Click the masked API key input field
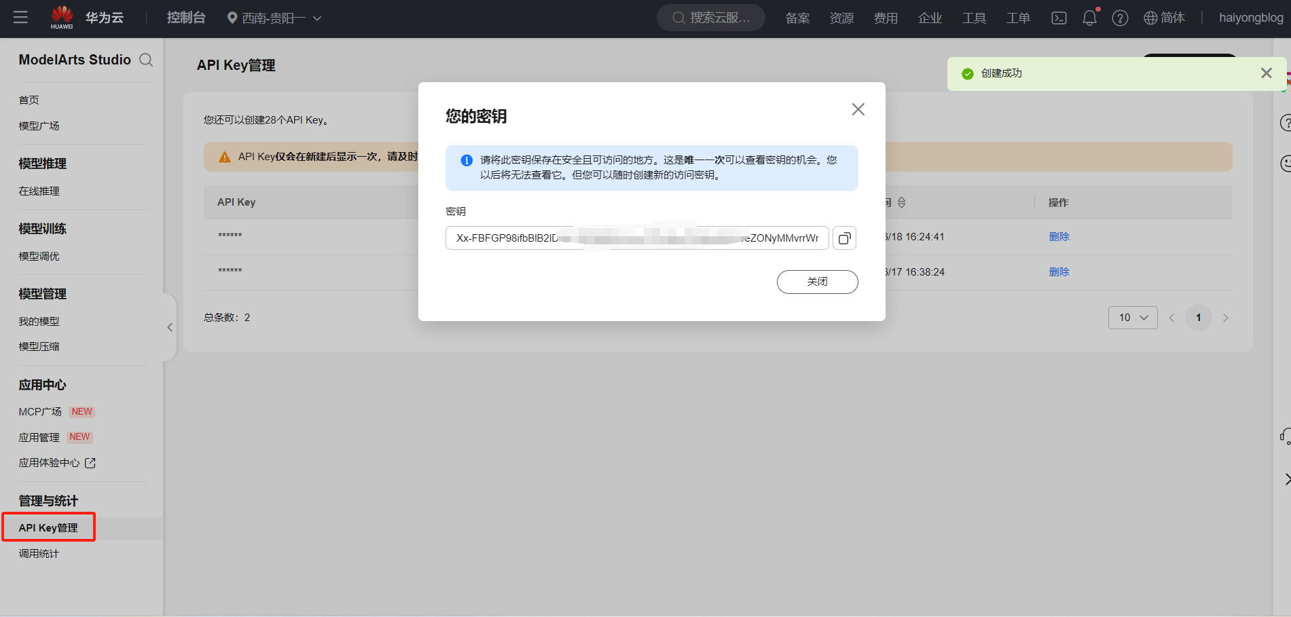1291x617 pixels. (636, 238)
